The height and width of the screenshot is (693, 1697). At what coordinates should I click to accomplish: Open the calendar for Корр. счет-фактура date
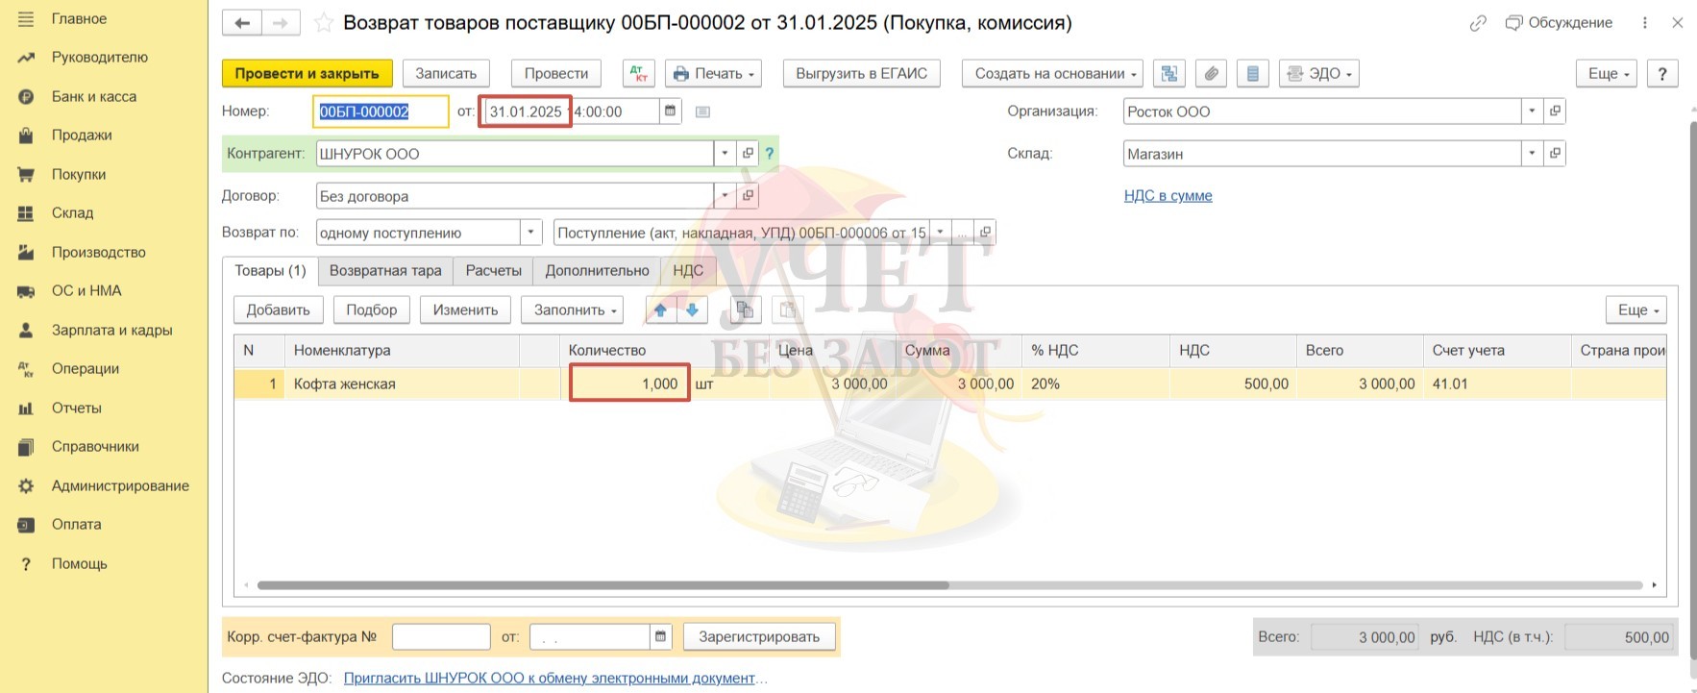pos(660,636)
